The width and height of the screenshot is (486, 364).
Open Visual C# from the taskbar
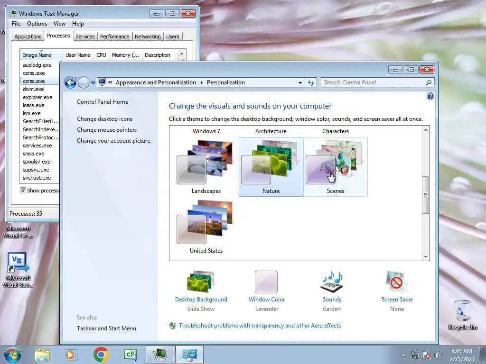coord(130,355)
